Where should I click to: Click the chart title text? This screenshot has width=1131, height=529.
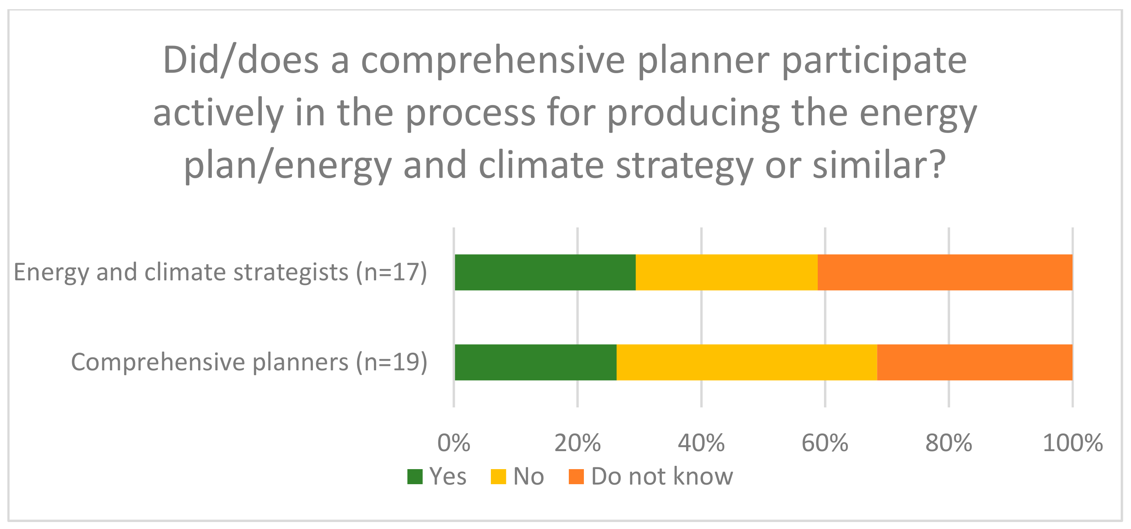565,112
